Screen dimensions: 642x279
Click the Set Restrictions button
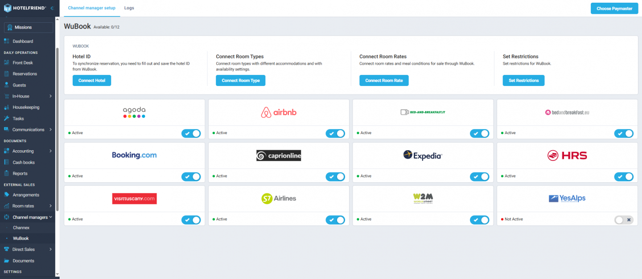pos(523,80)
